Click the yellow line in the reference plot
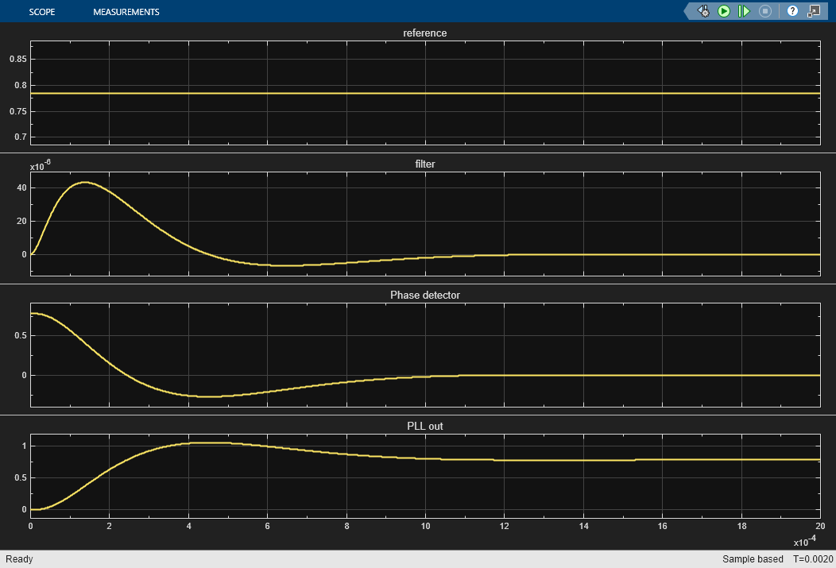 pyautogui.click(x=425, y=93)
